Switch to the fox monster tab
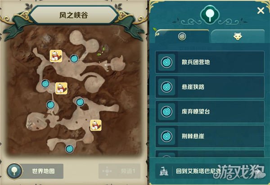270x185 pixels. 238,36
